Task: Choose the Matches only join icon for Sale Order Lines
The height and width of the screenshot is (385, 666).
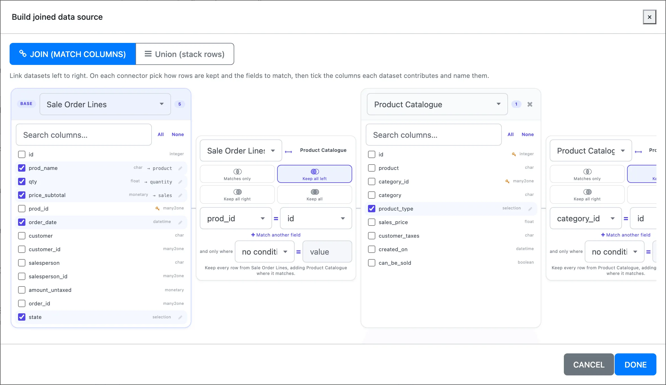Action: 237,174
